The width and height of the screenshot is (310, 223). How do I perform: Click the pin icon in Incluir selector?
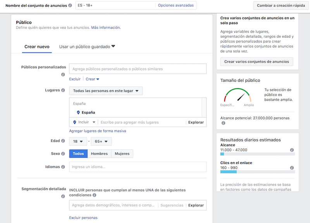74,122
